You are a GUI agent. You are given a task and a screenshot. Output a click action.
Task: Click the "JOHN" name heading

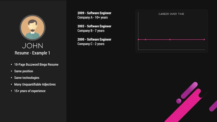(x=33, y=46)
